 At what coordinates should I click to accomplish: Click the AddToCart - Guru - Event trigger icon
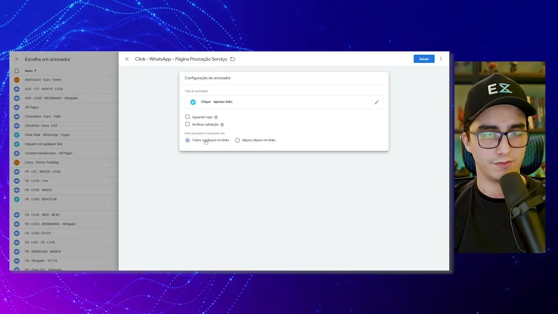click(x=17, y=80)
